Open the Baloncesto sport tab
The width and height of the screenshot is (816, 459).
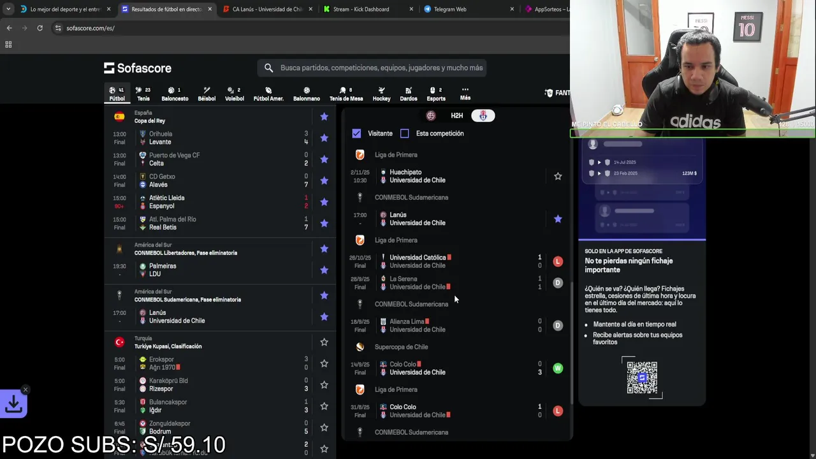(x=175, y=94)
